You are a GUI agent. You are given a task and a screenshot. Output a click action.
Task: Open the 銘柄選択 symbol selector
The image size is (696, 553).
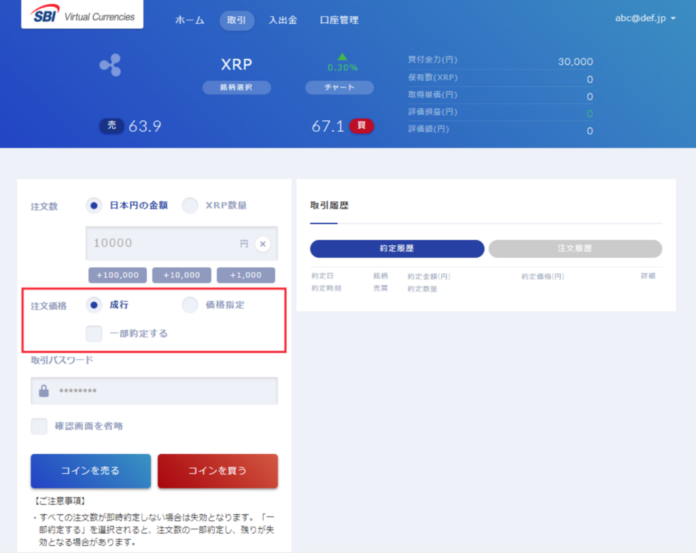point(237,88)
